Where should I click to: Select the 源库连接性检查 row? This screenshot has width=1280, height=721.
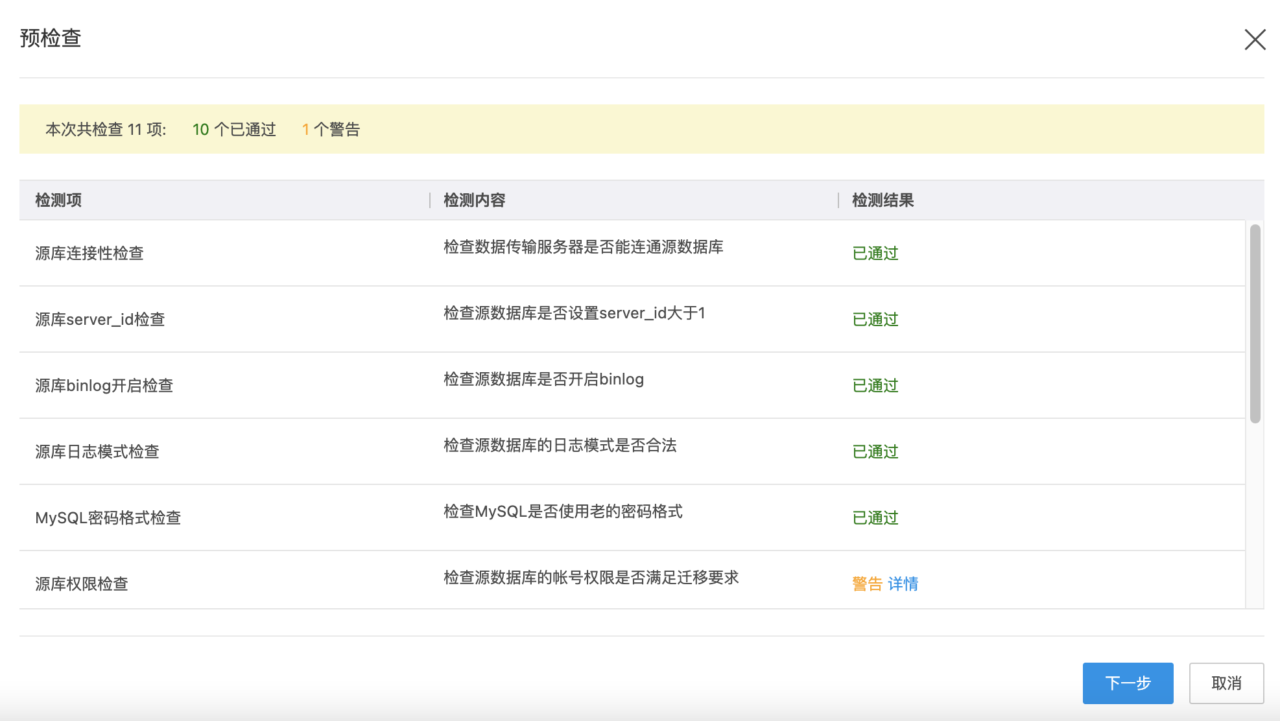point(89,254)
